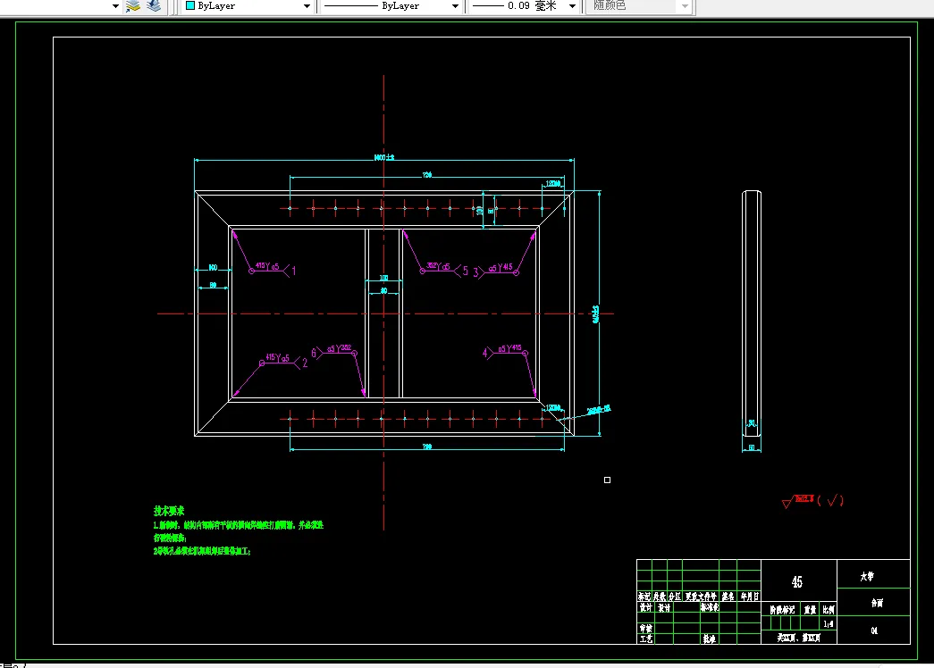Image resolution: width=934 pixels, height=668 pixels.
Task: Select the 04 drawing number in title block
Action: click(x=874, y=630)
